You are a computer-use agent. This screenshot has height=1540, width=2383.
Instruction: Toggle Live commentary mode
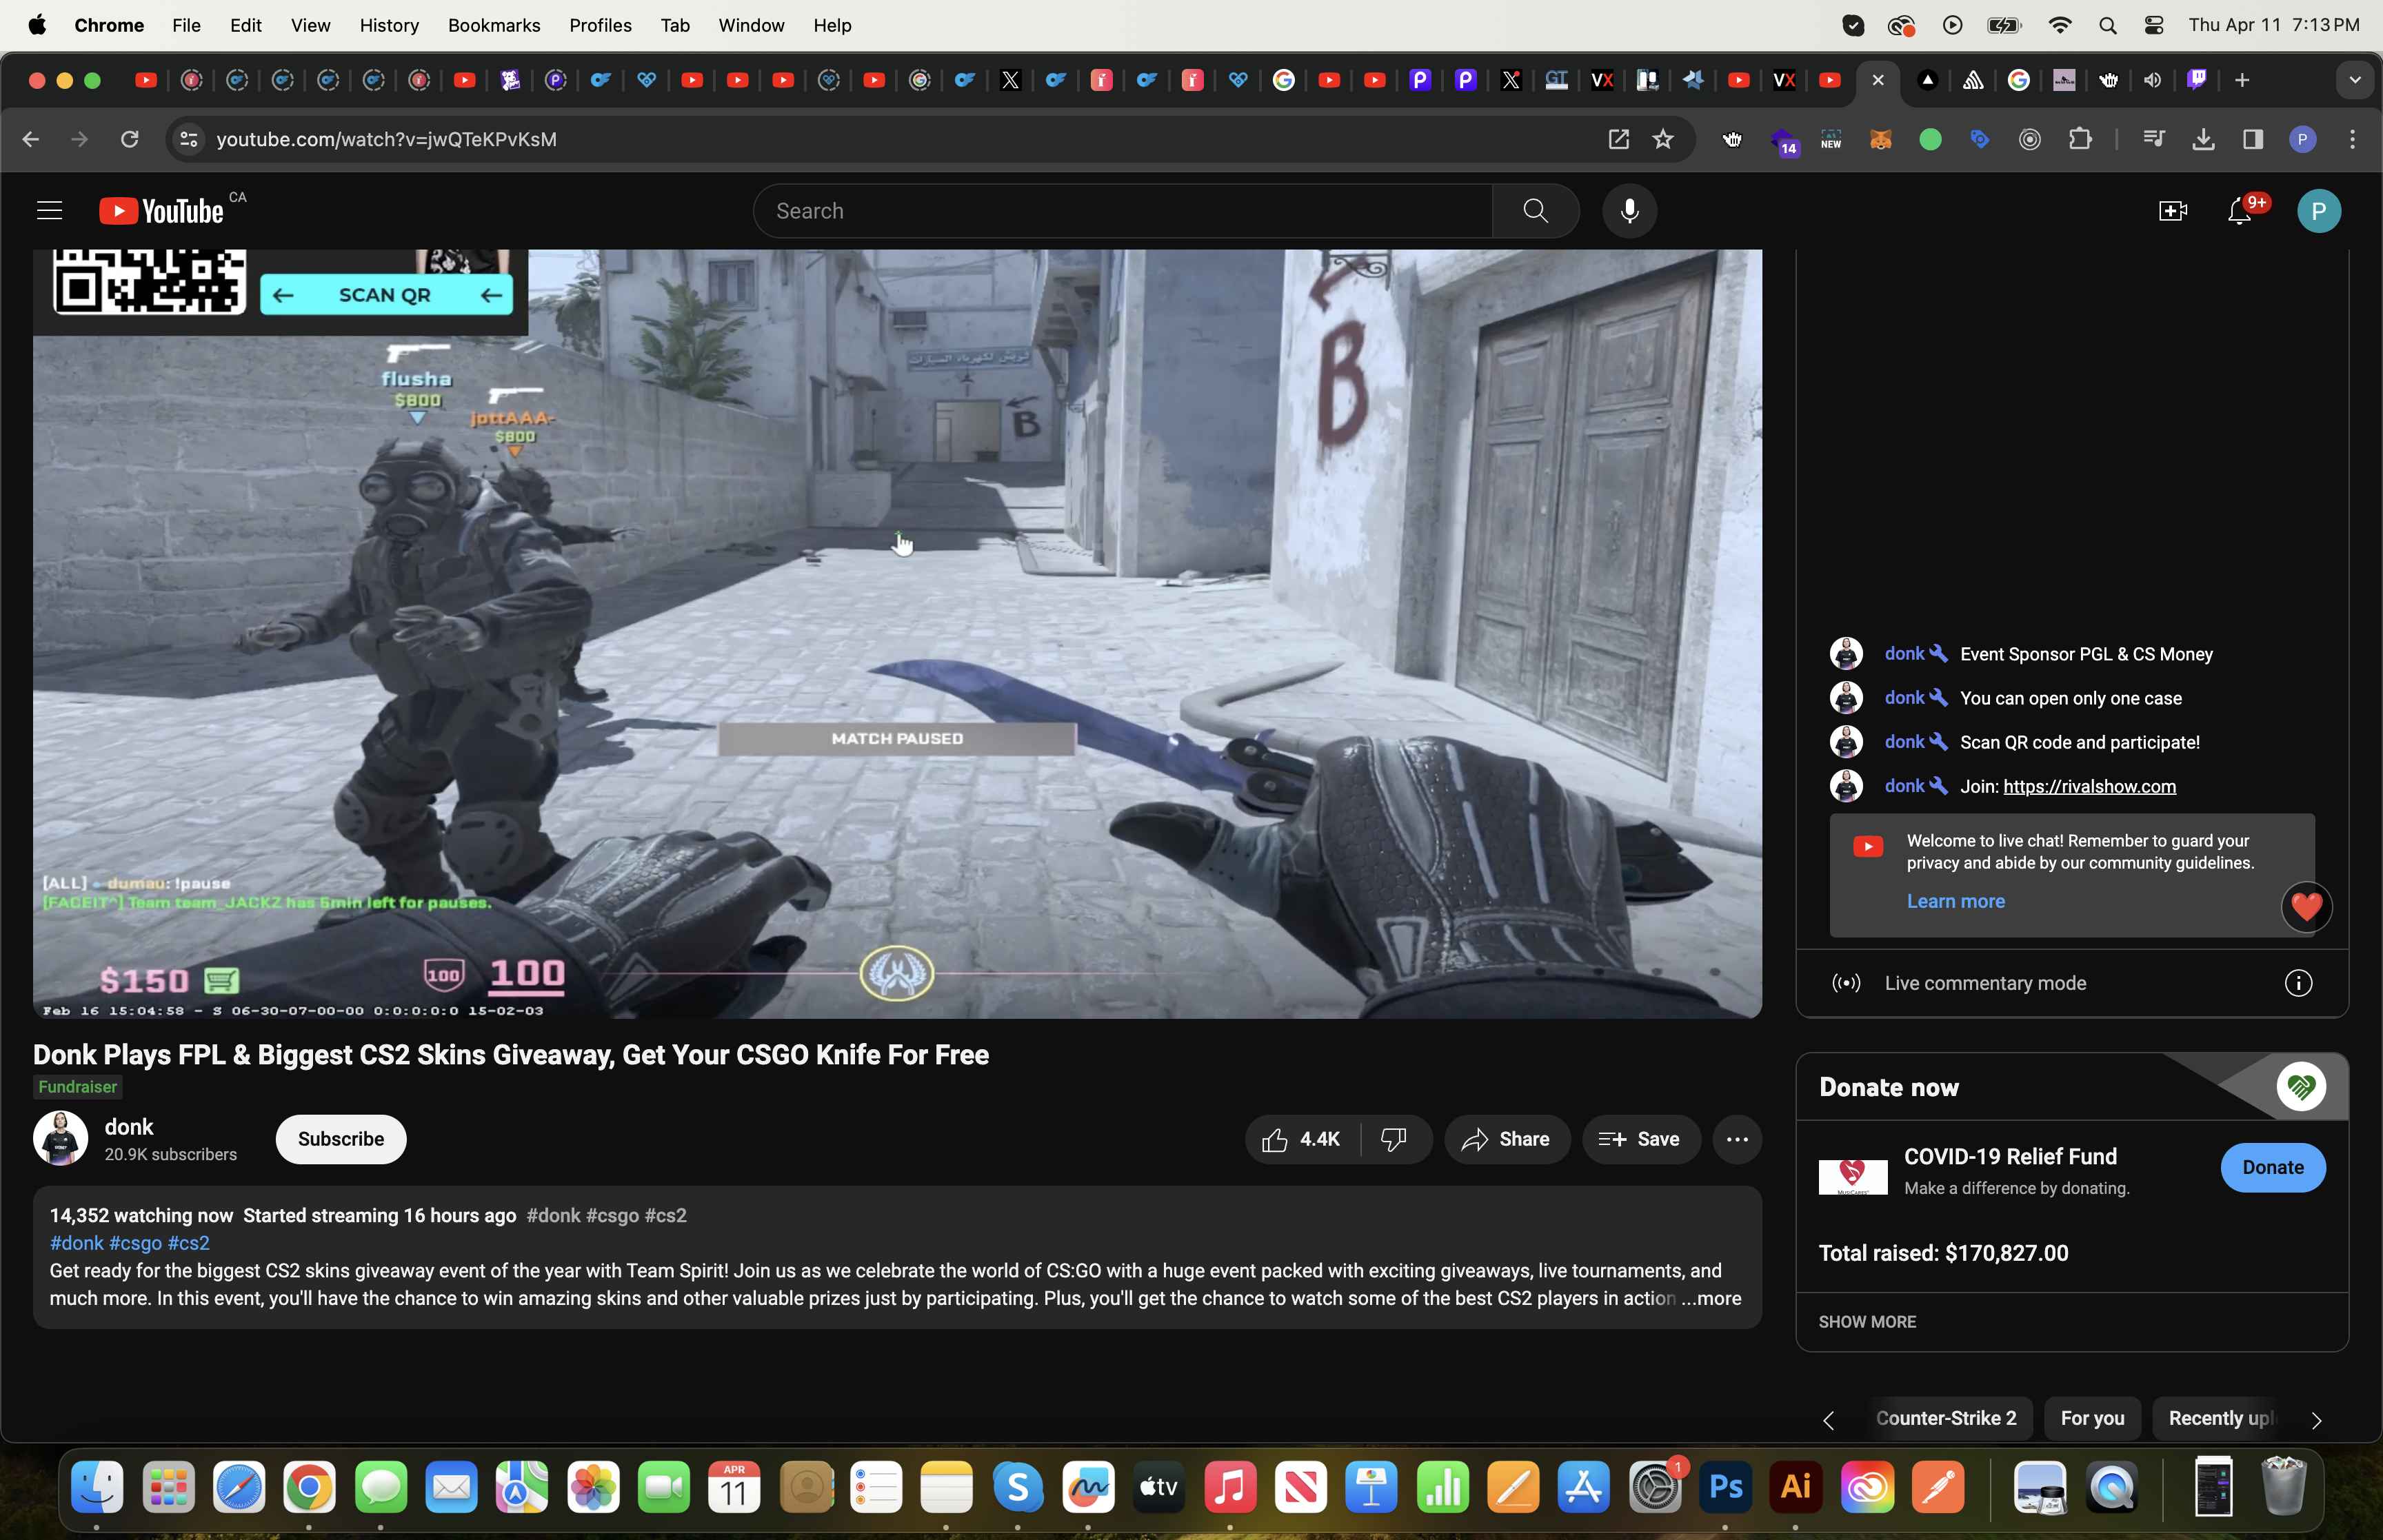[1984, 983]
